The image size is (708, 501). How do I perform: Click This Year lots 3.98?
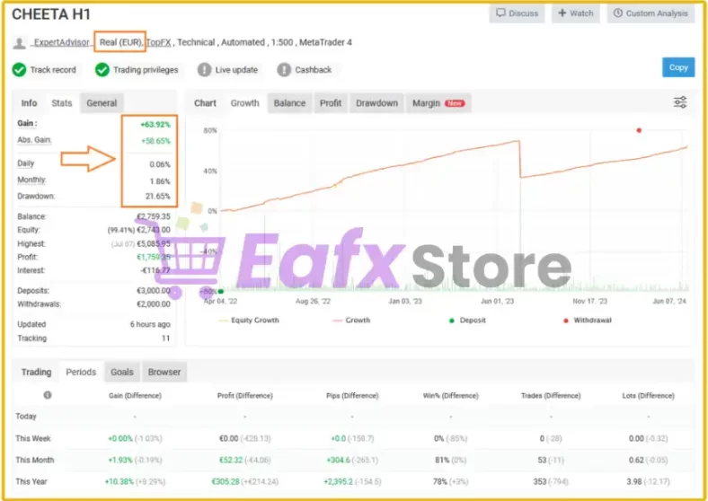[x=634, y=481]
